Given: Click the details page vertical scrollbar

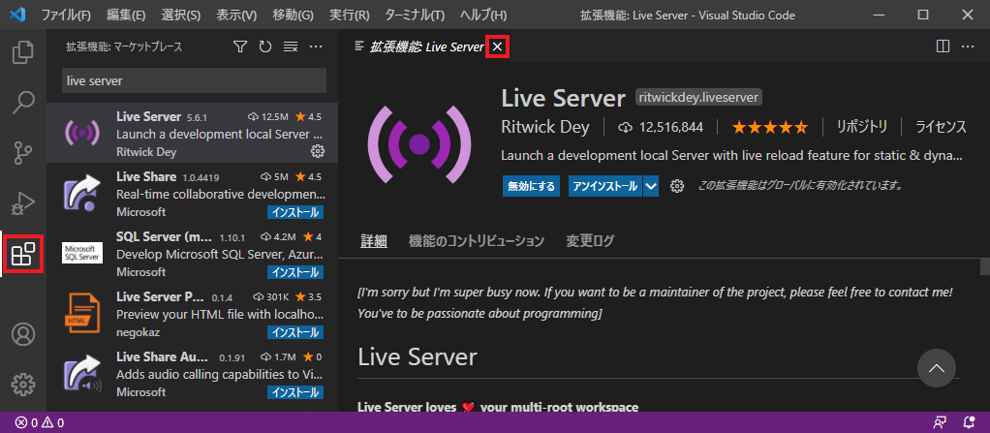Looking at the screenshot, I should 984,266.
